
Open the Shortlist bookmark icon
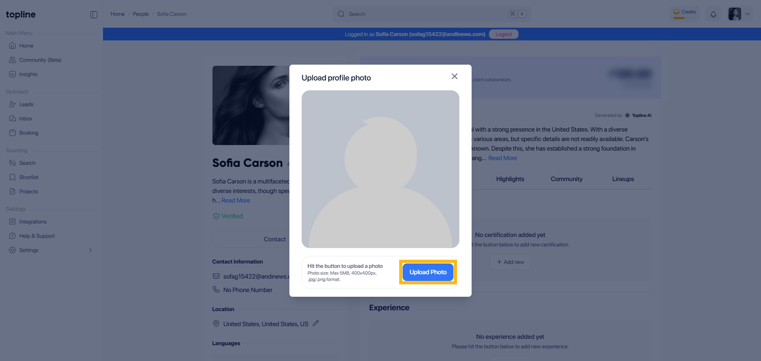point(13,177)
